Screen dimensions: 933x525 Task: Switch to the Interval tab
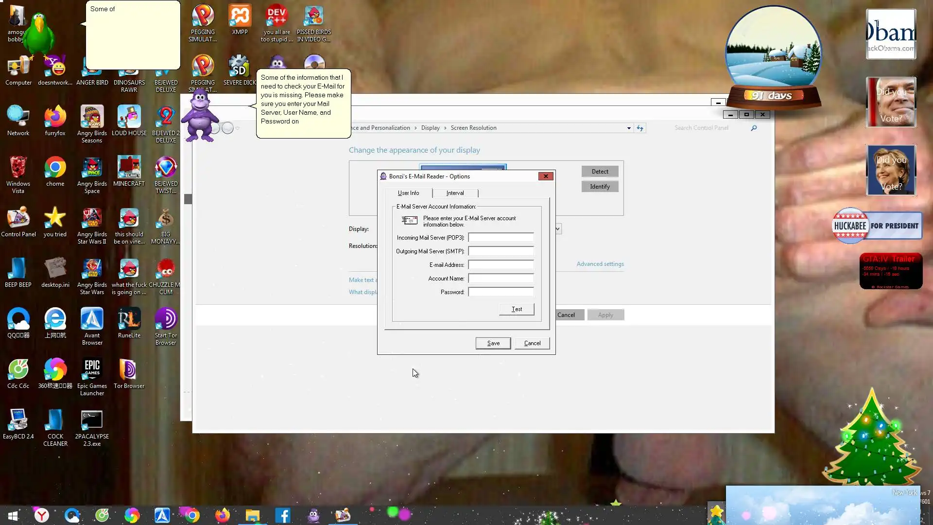455,193
